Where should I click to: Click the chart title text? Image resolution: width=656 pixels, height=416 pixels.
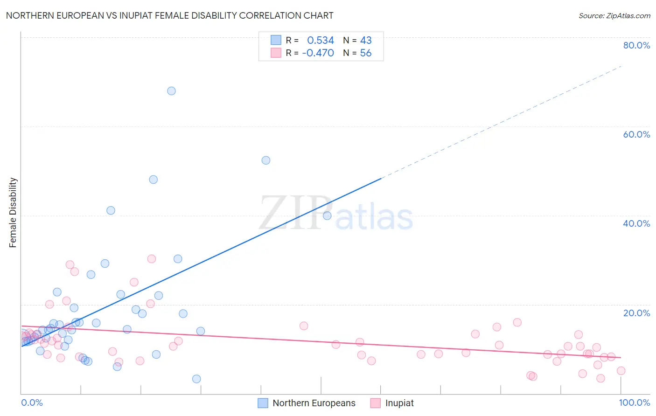pyautogui.click(x=169, y=15)
